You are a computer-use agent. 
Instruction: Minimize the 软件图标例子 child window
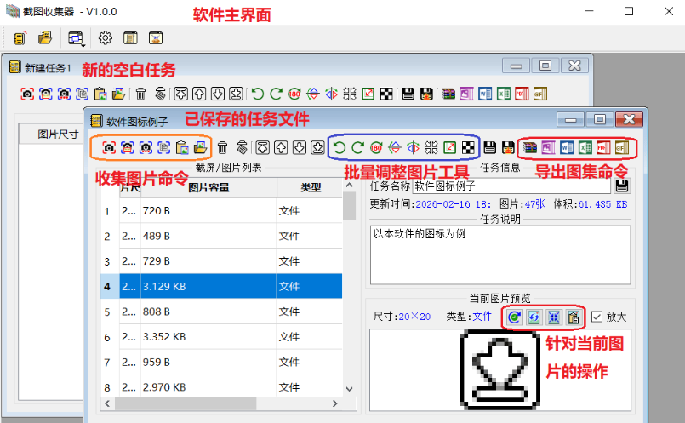click(570, 119)
